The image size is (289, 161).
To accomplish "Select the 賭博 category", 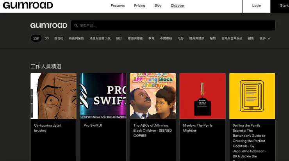I will pyautogui.click(x=213, y=38).
